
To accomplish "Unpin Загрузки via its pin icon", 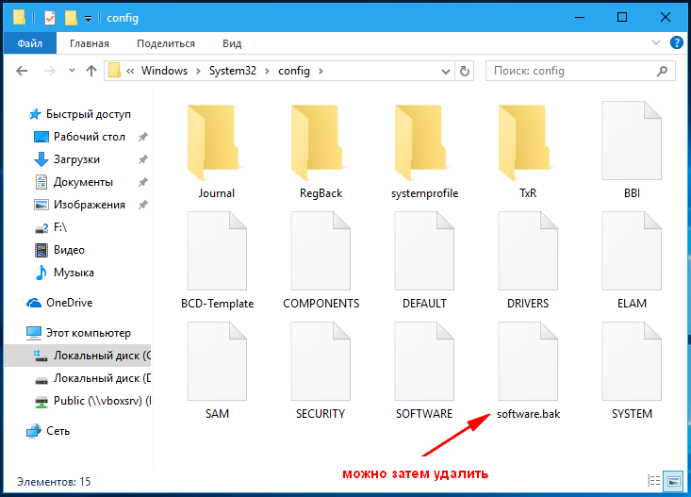I will point(142,159).
